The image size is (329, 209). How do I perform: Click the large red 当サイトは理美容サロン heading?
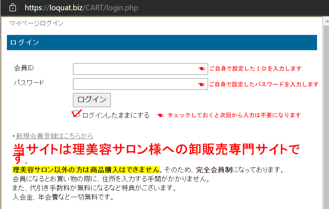point(156,149)
